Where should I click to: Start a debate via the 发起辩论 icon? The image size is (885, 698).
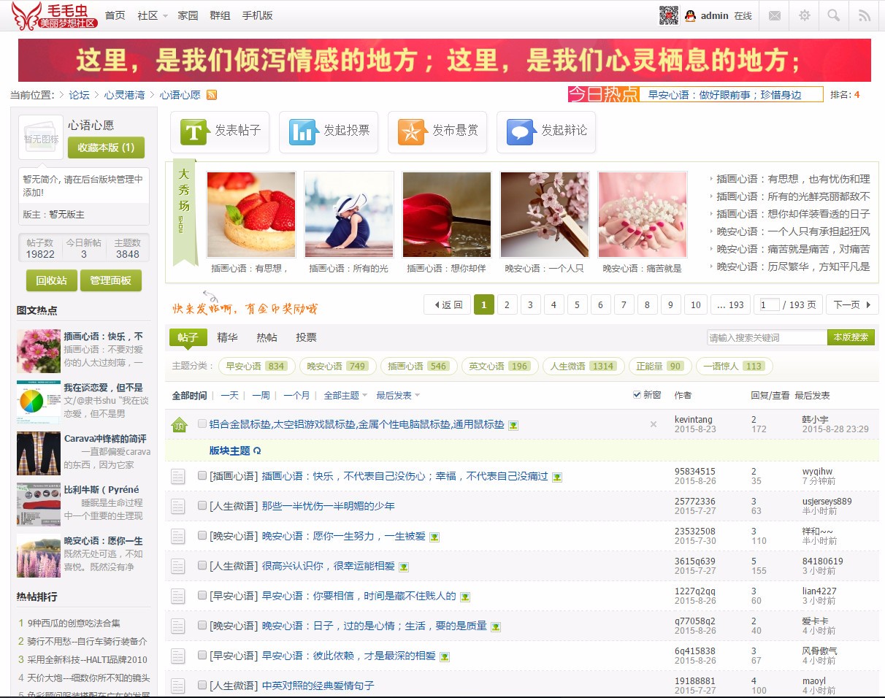click(518, 131)
